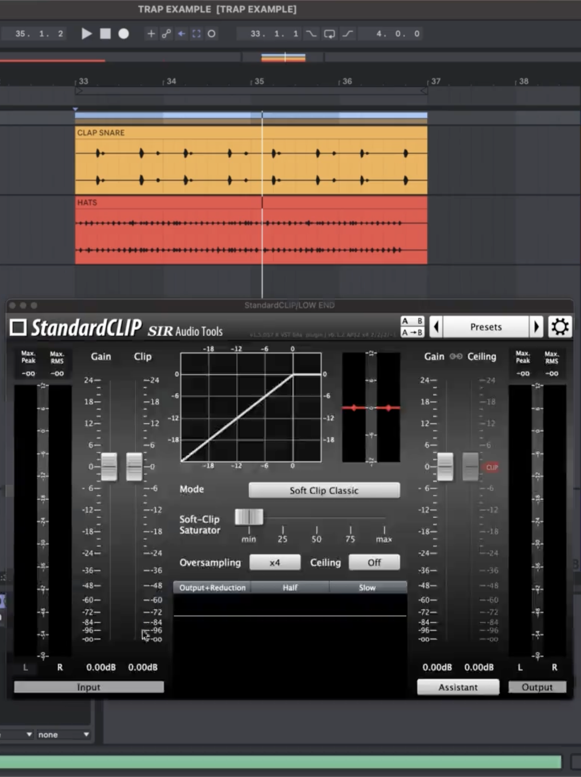Image resolution: width=581 pixels, height=777 pixels.
Task: Open the Soft Clip Classic mode dropdown
Action: [324, 491]
